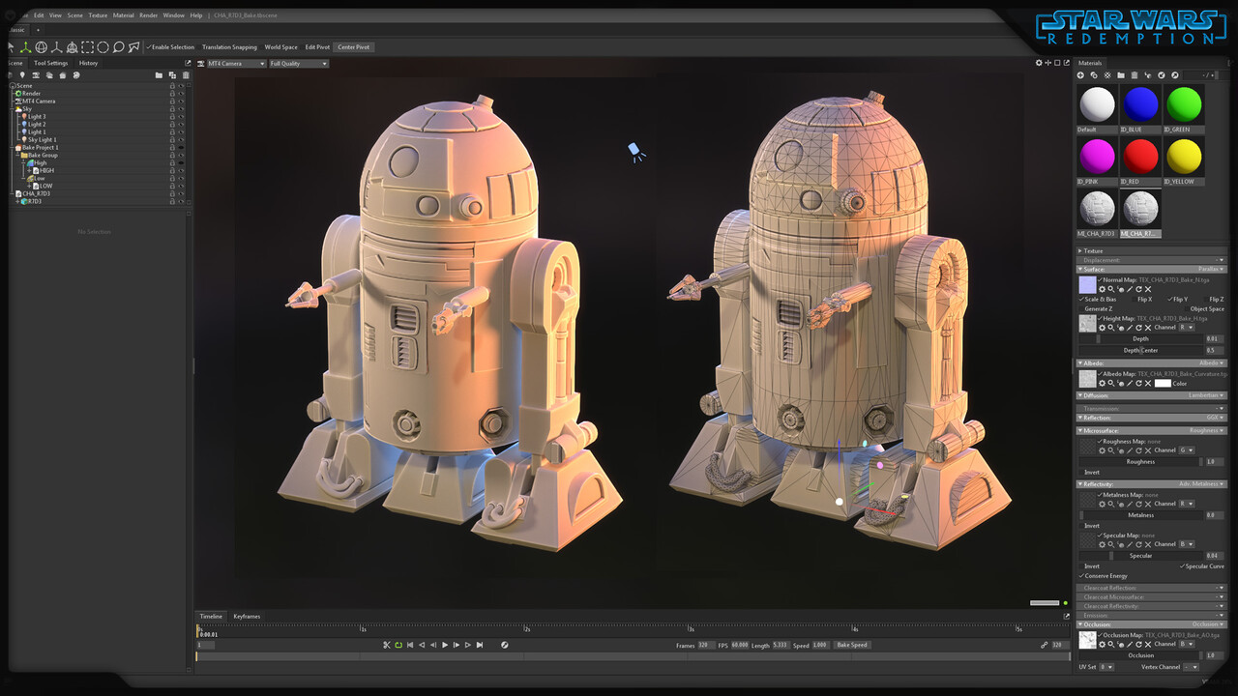Play the timeline animation

coord(445,645)
